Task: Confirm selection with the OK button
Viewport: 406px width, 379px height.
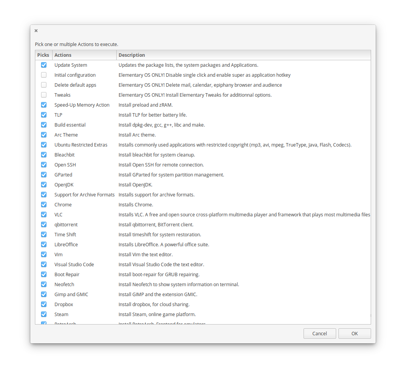Action: (x=355, y=333)
